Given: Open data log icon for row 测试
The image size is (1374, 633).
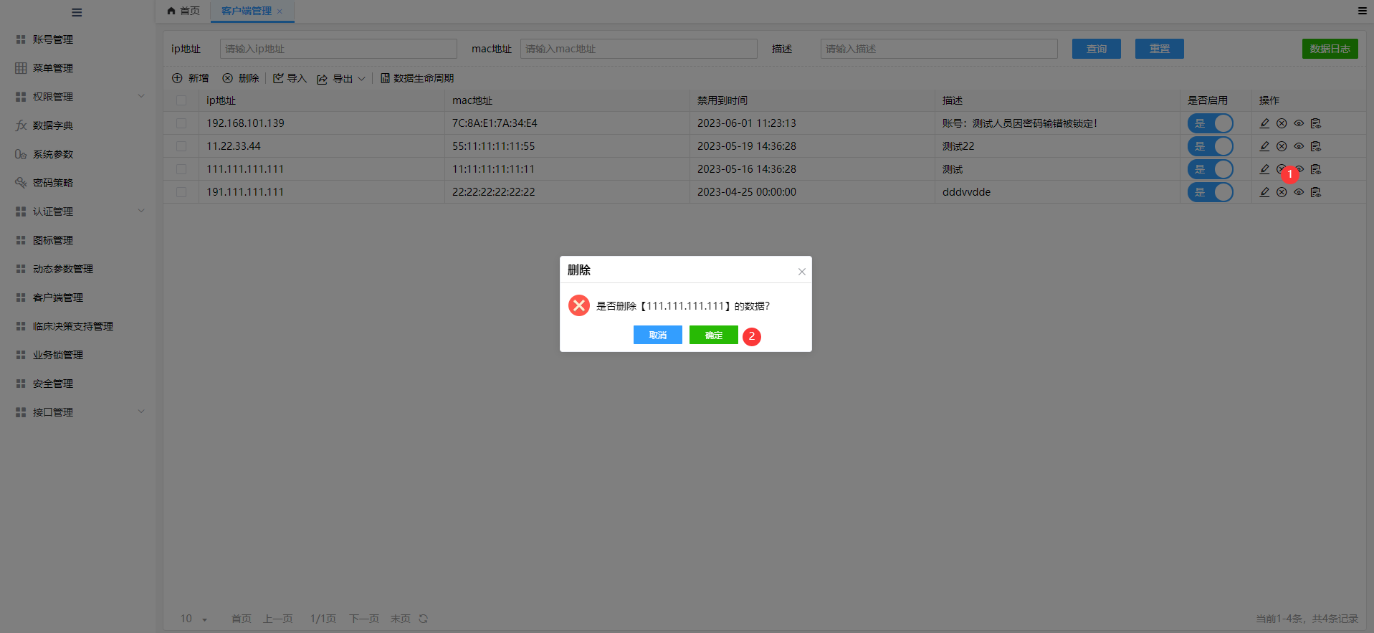Looking at the screenshot, I should click(x=1316, y=169).
